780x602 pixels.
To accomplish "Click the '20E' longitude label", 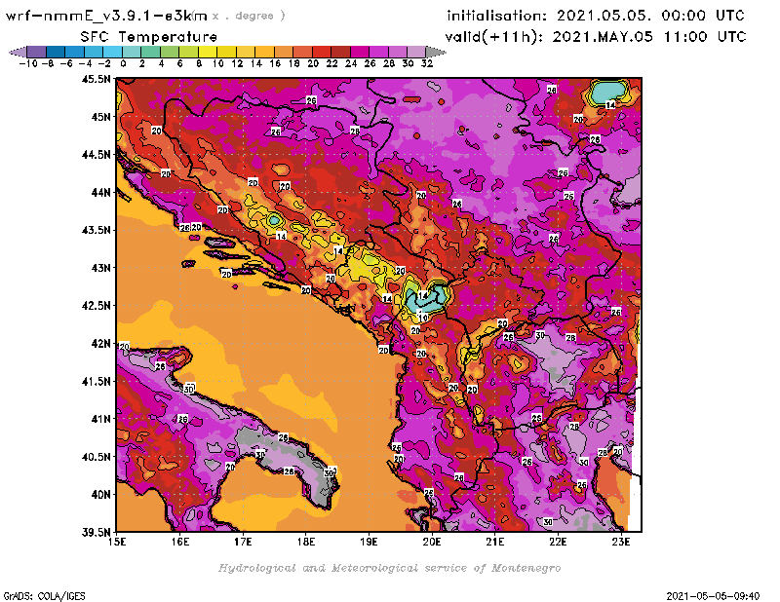I will (432, 542).
